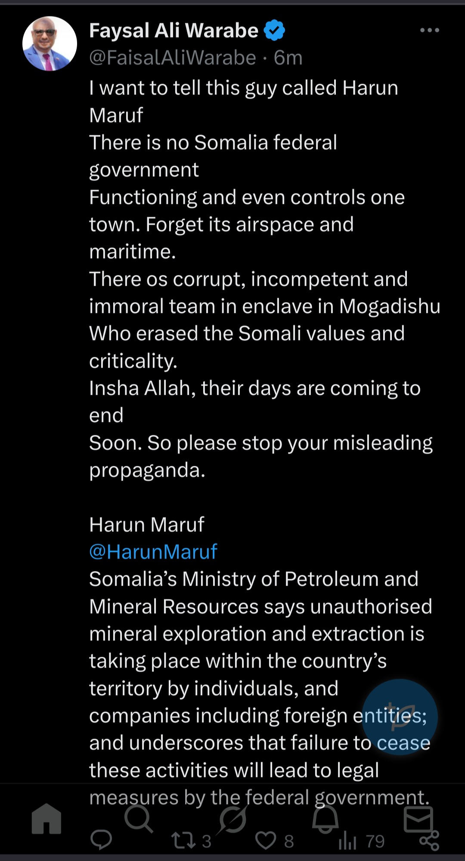View the tweet analytics bar icon
Screen dimensions: 465x861
point(347,841)
